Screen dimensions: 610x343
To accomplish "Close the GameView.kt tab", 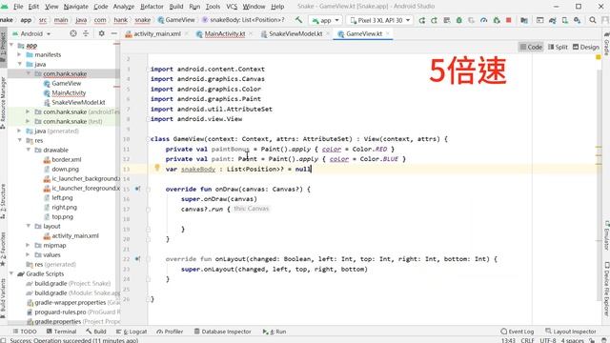I will pyautogui.click(x=388, y=34).
